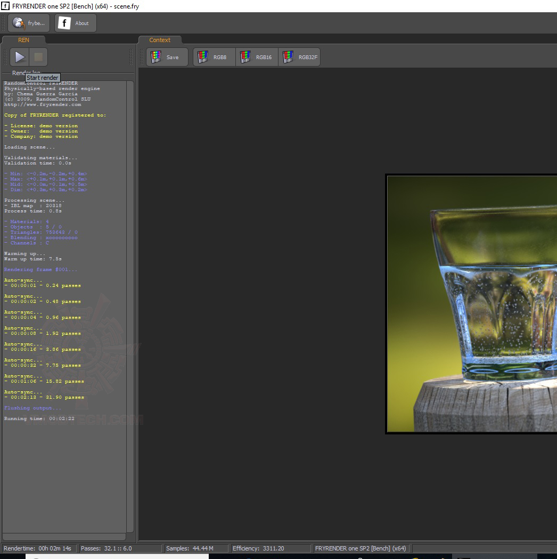Click the 'Copy of FRYRENDER registered to:' line
Image resolution: width=557 pixels, height=559 pixels.
pyautogui.click(x=55, y=115)
